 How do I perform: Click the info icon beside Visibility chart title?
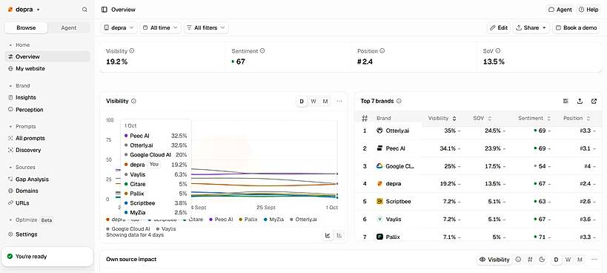[x=133, y=101]
